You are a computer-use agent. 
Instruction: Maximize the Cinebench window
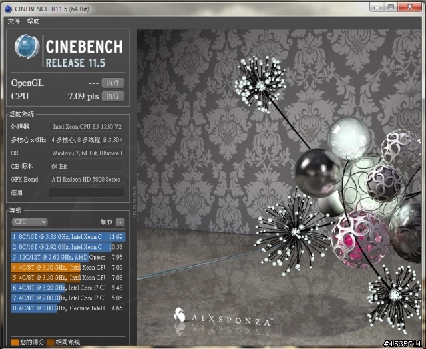(x=391, y=7)
